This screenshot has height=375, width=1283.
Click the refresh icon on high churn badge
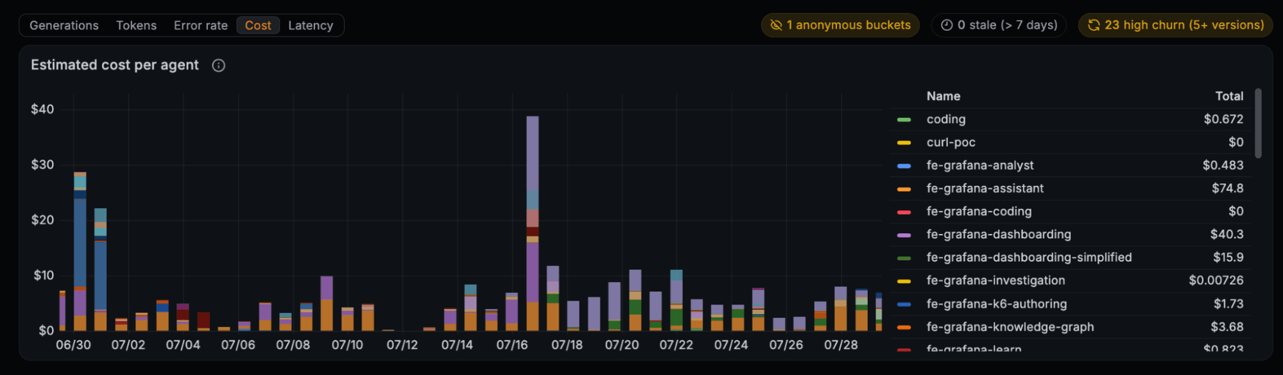coord(1094,25)
